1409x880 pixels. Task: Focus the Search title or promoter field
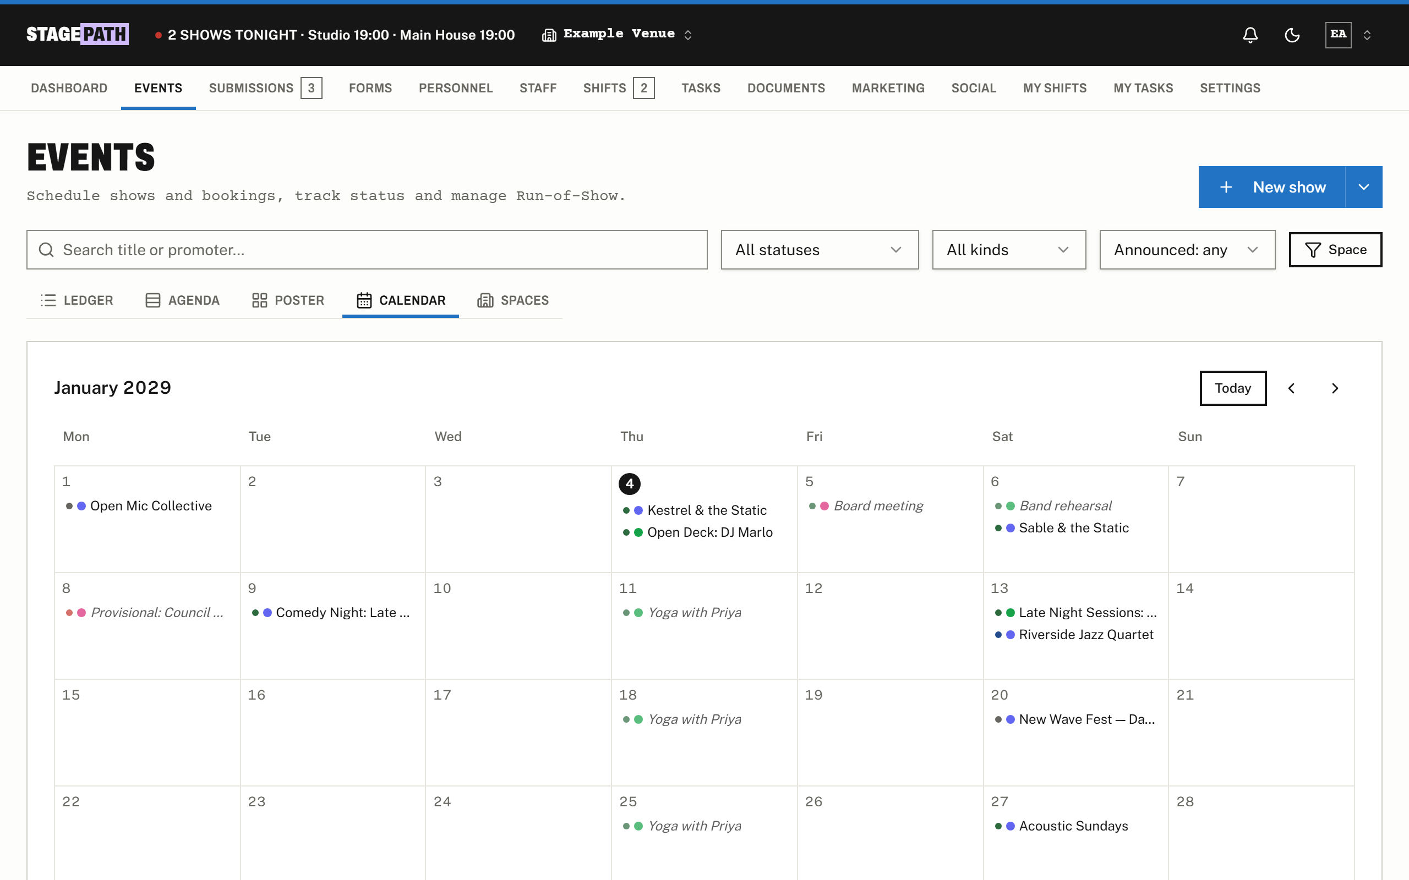tap(367, 250)
